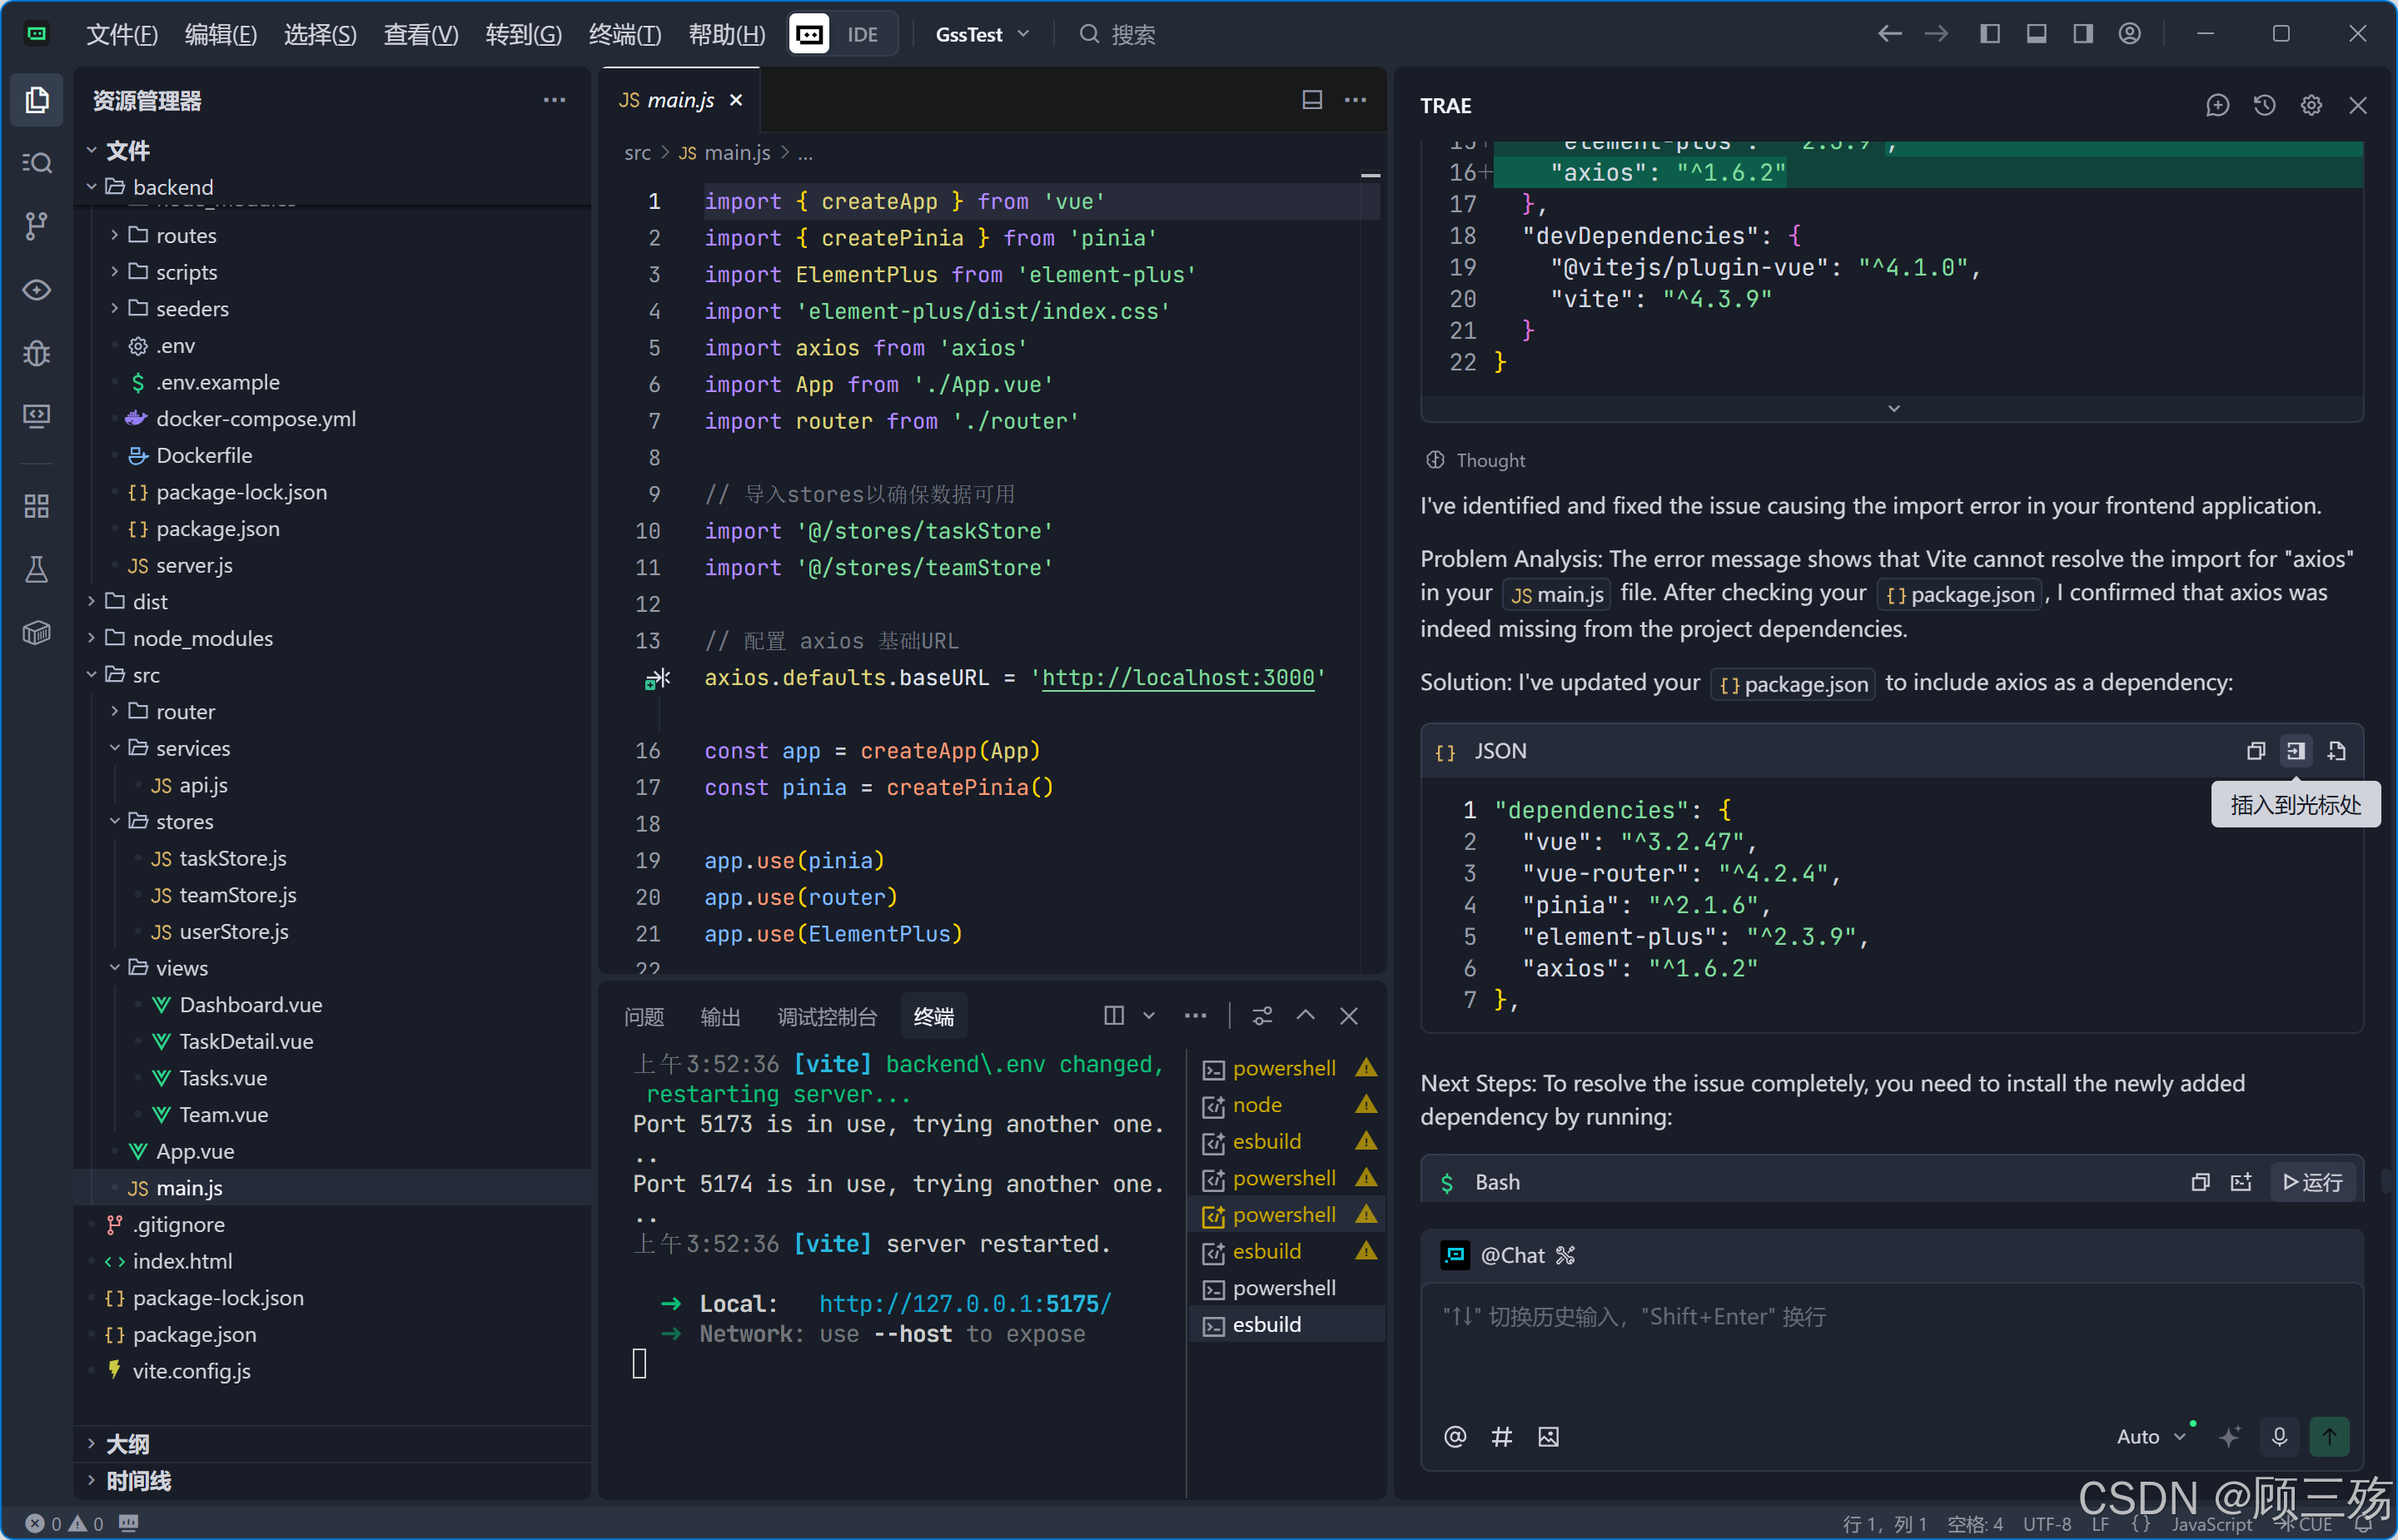Click the TRAE chat history icon
Viewport: 2398px width, 1540px height.
(x=2264, y=105)
